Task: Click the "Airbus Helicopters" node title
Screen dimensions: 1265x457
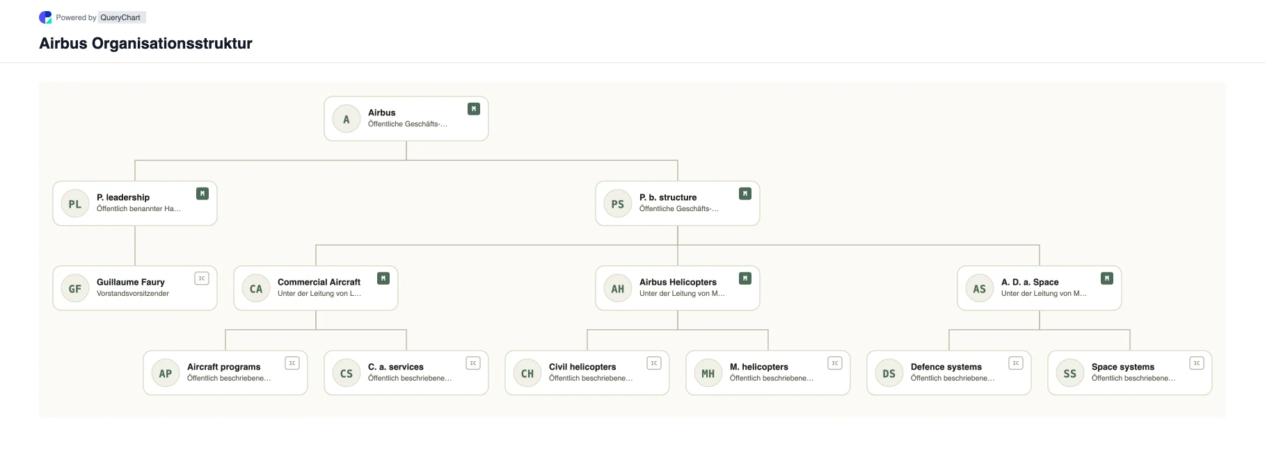Action: point(678,282)
